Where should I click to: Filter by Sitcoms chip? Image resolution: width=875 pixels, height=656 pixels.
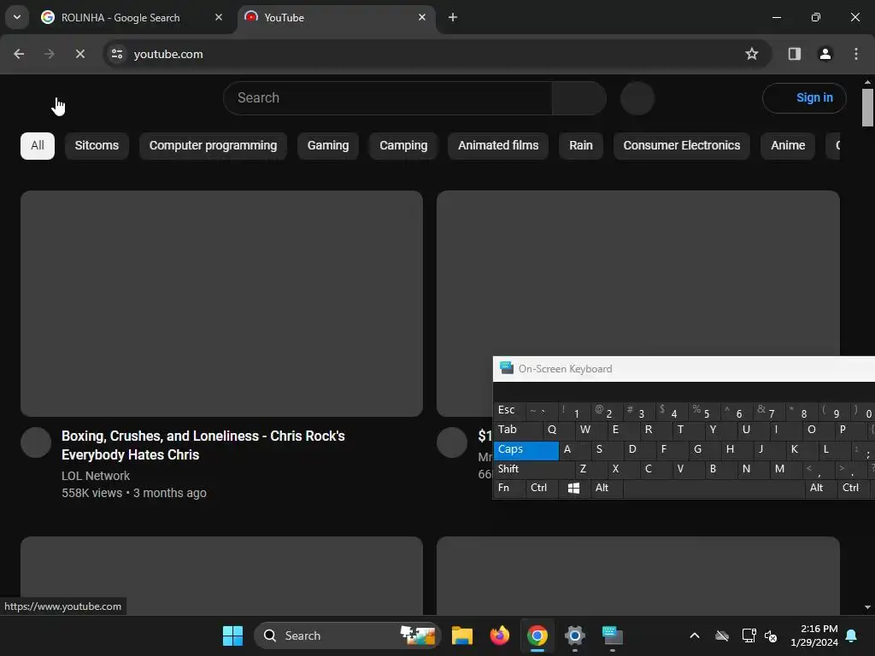pyautogui.click(x=97, y=145)
